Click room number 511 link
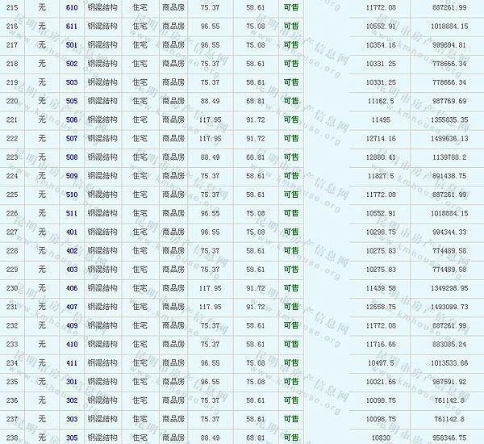The image size is (484, 444). click(x=72, y=213)
